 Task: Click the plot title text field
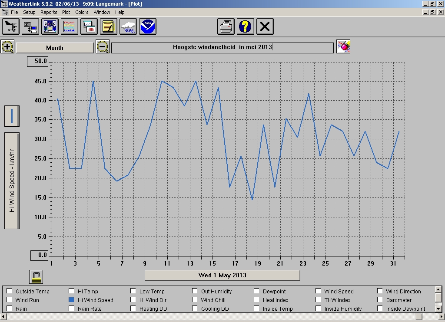point(222,48)
